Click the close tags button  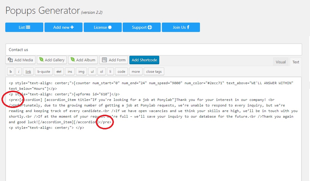point(154,71)
